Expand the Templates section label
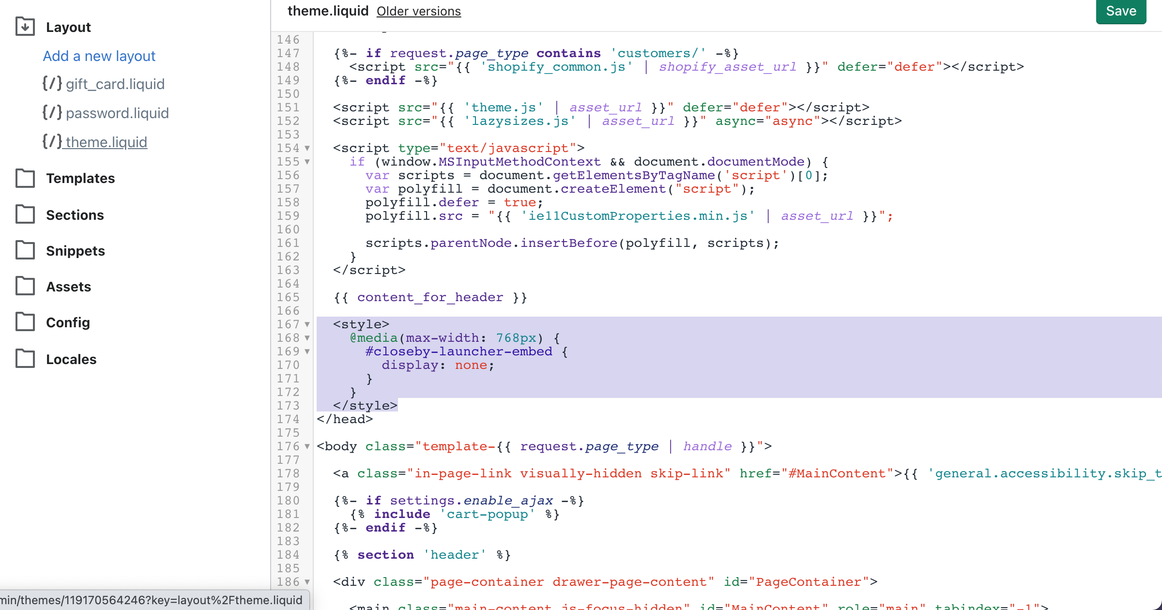 [80, 178]
